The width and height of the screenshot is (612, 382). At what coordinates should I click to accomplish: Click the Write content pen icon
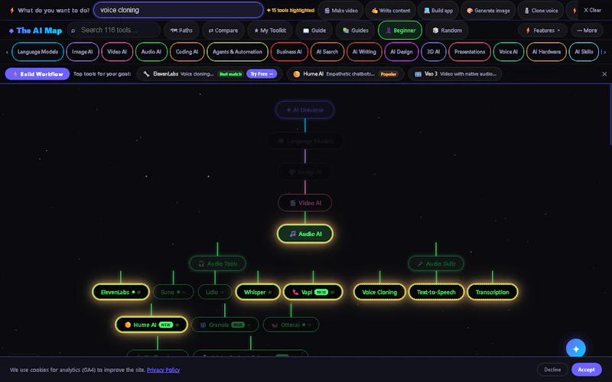(x=375, y=11)
